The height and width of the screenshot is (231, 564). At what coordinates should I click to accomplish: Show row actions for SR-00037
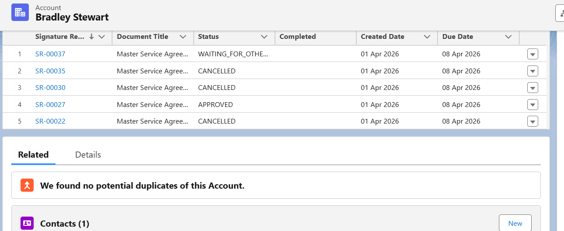(533, 54)
